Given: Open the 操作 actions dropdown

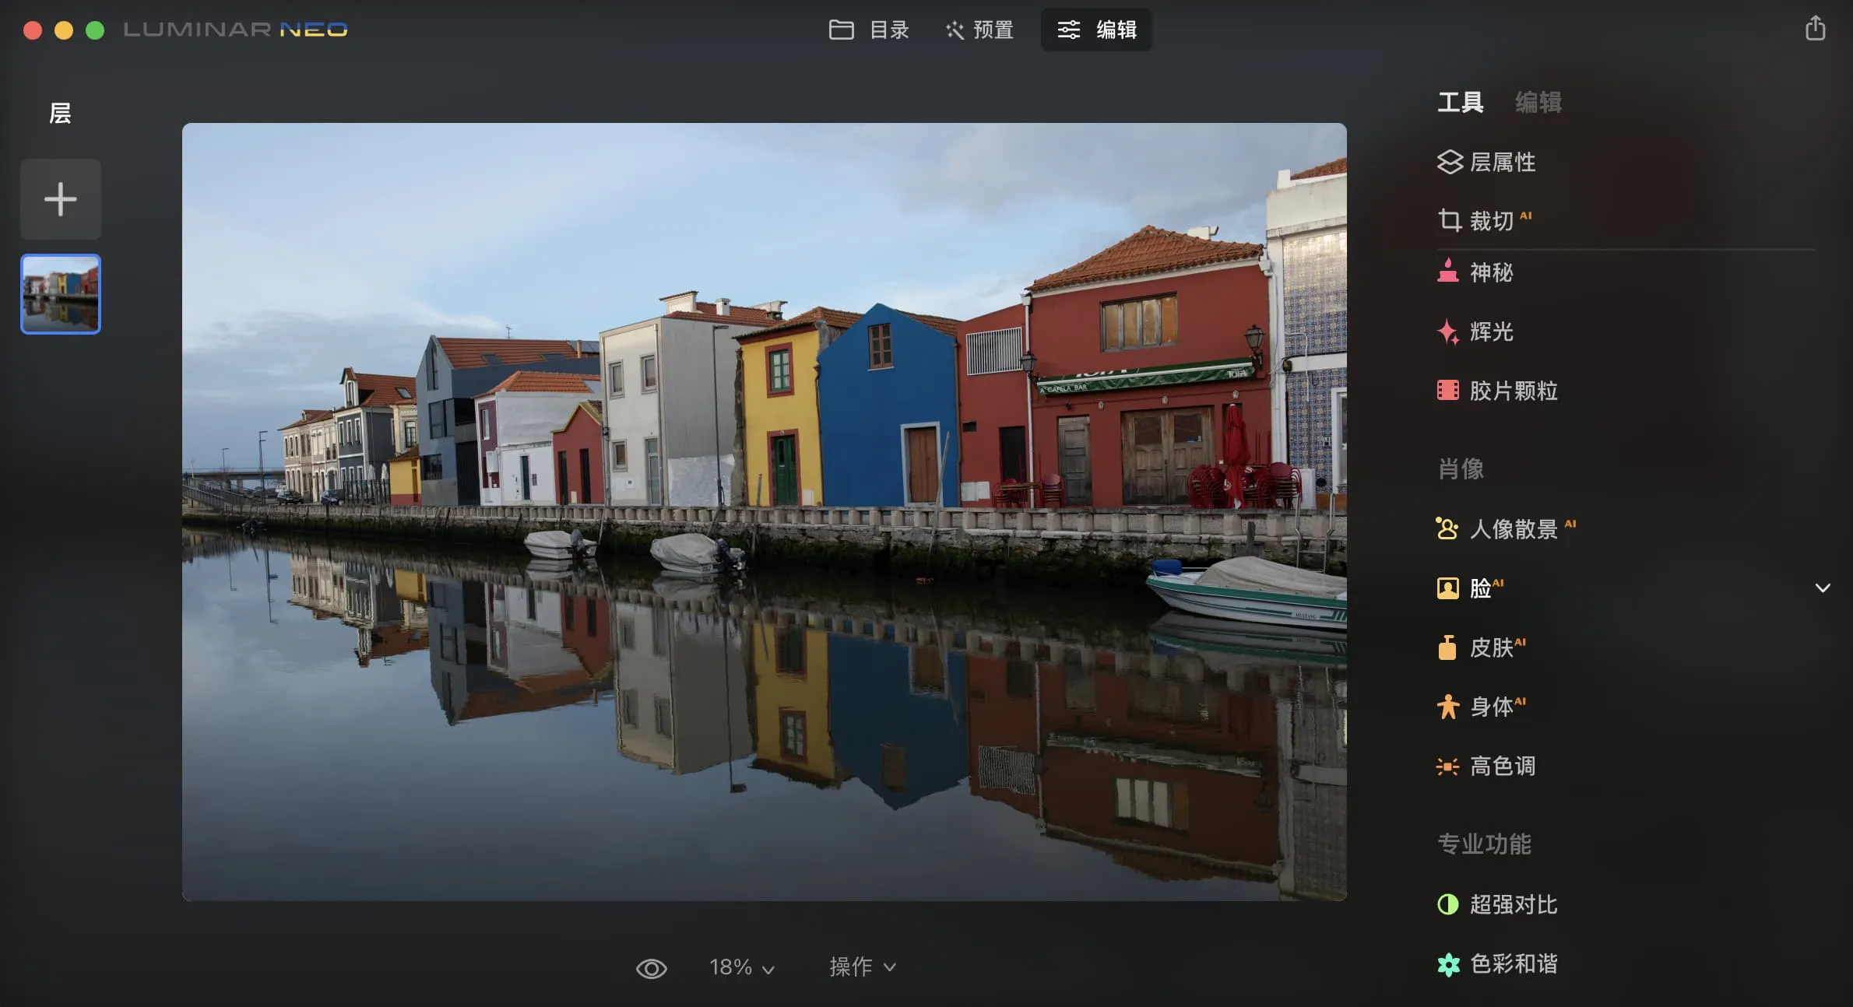Looking at the screenshot, I should click(863, 967).
